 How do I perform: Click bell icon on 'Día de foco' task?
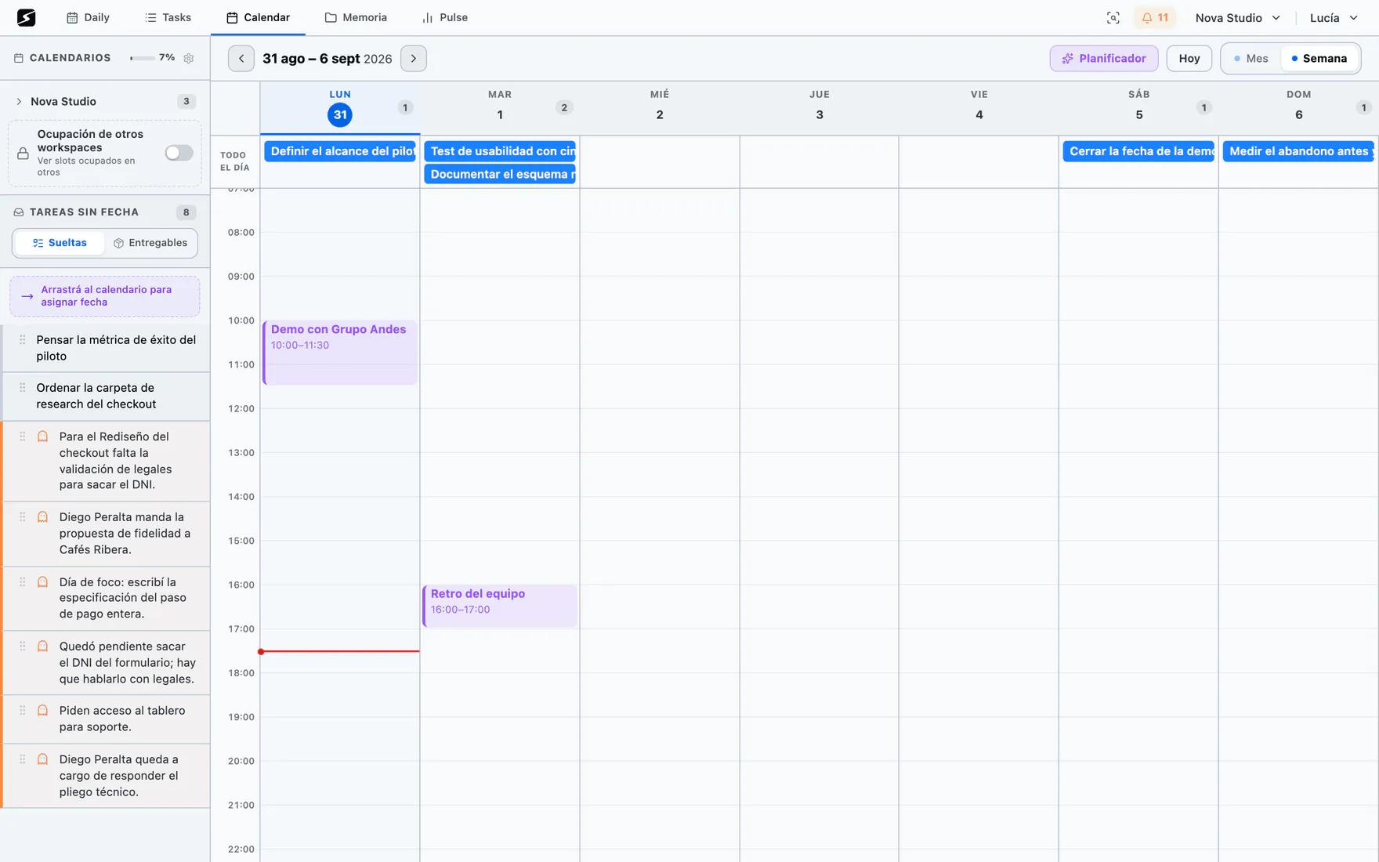pos(43,582)
